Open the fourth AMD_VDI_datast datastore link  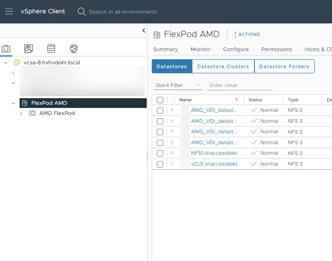point(213,143)
